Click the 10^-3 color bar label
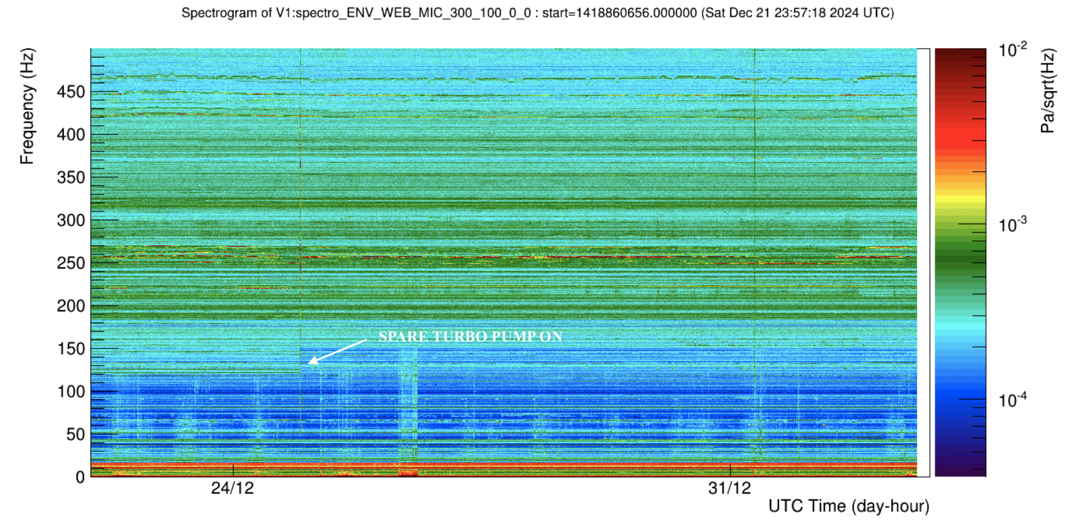Viewport: 1069px width, 521px height. click(1013, 224)
